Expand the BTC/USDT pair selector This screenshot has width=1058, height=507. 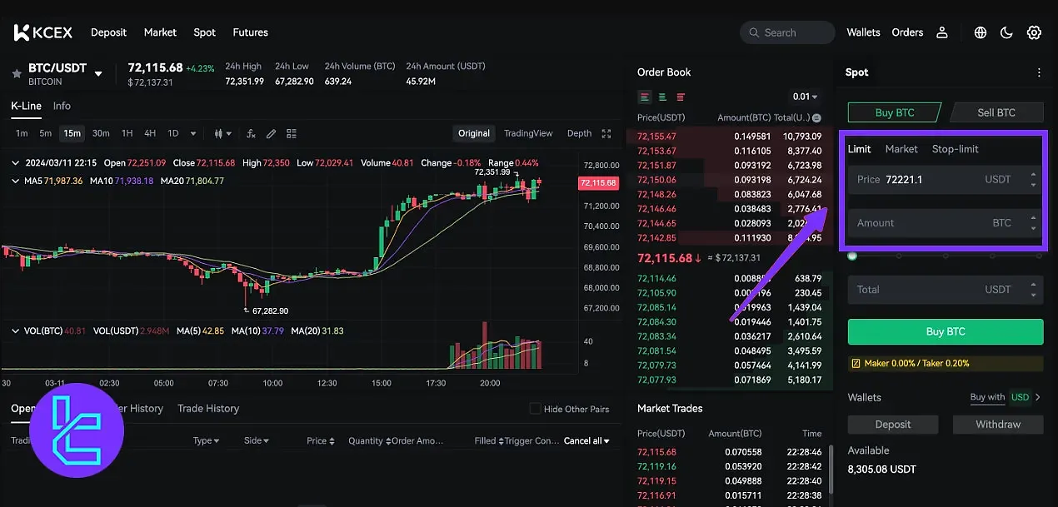pyautogui.click(x=98, y=72)
